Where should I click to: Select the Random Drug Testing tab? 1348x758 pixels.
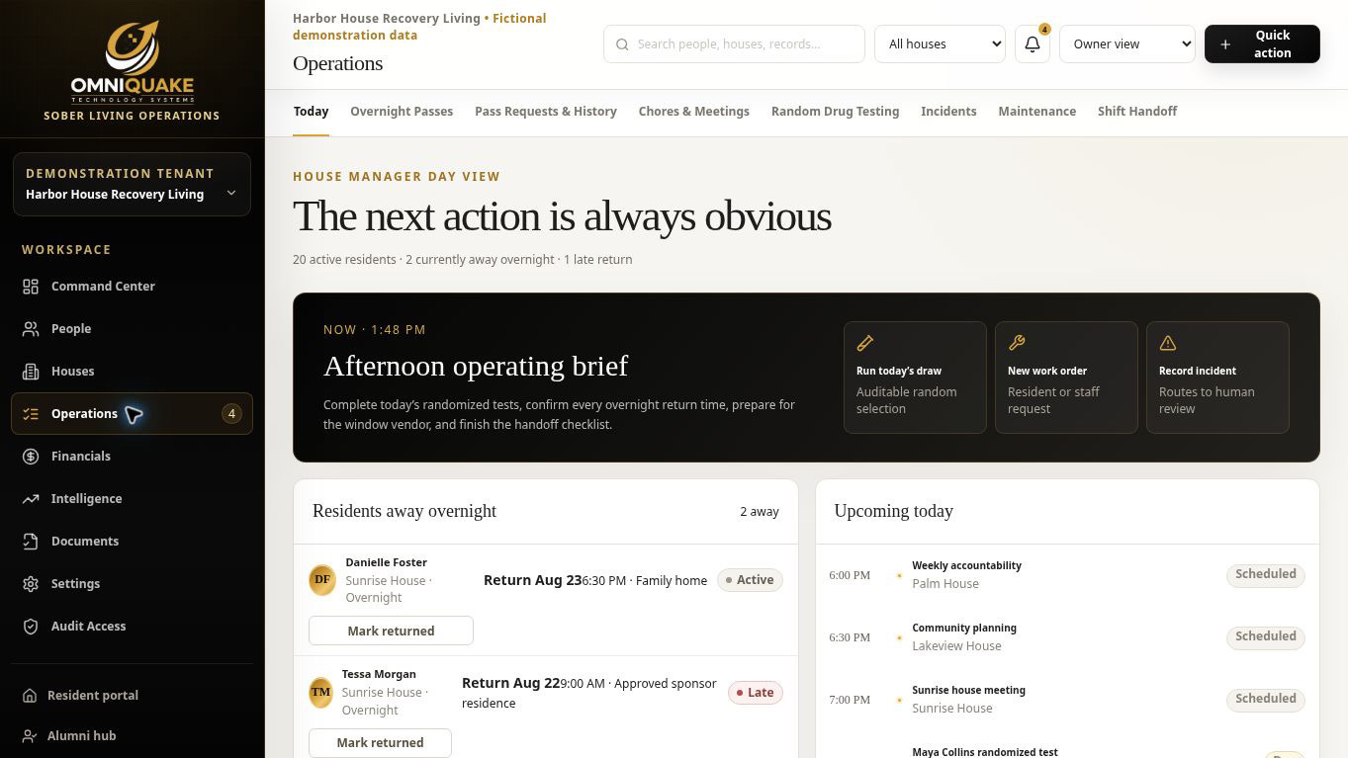[x=836, y=112]
